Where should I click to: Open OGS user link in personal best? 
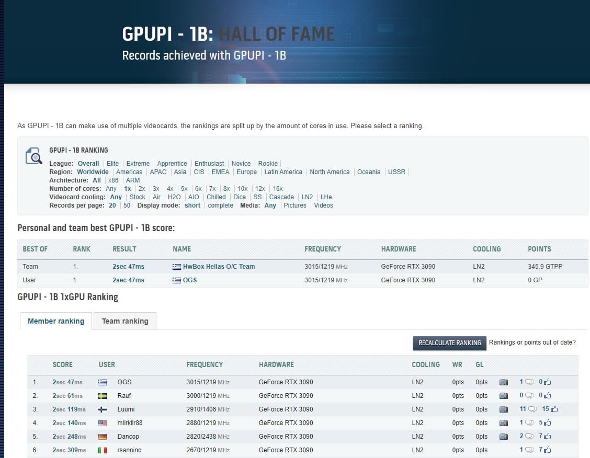(x=190, y=280)
